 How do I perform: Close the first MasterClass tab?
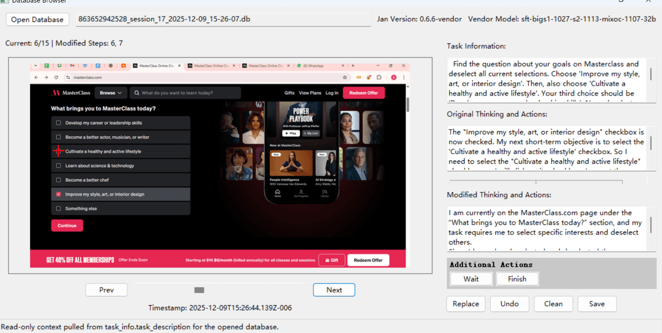(179, 66)
